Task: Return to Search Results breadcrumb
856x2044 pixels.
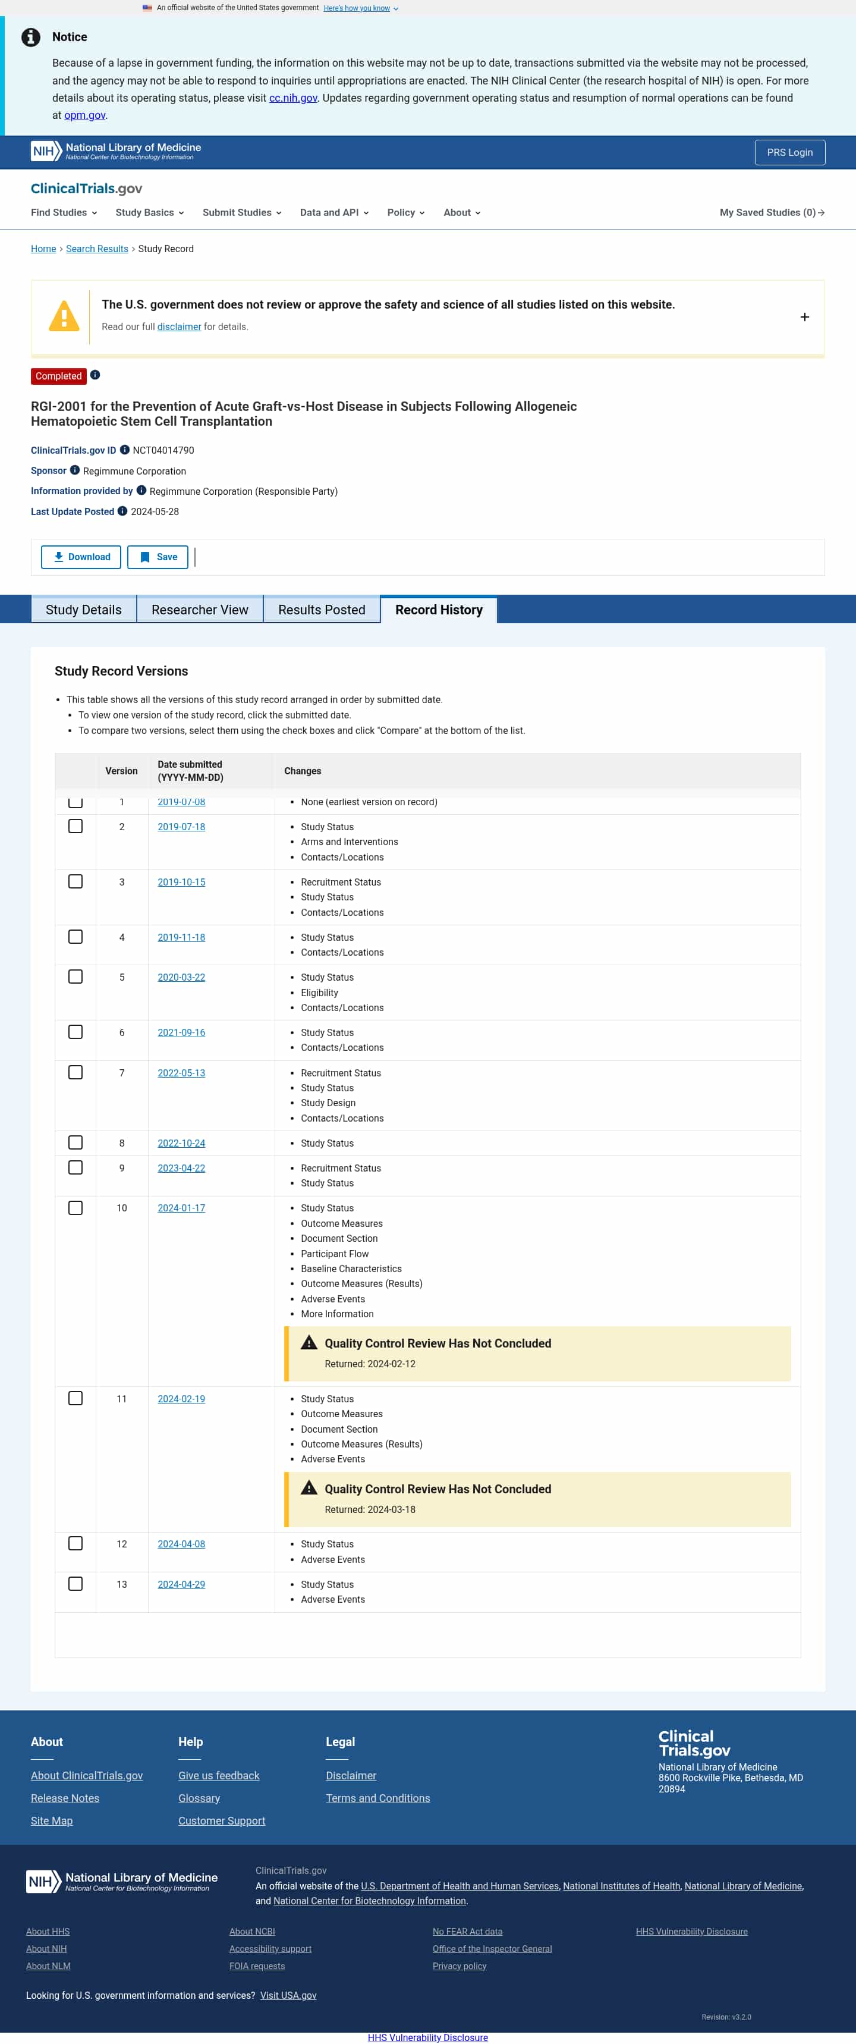Action: pos(97,249)
